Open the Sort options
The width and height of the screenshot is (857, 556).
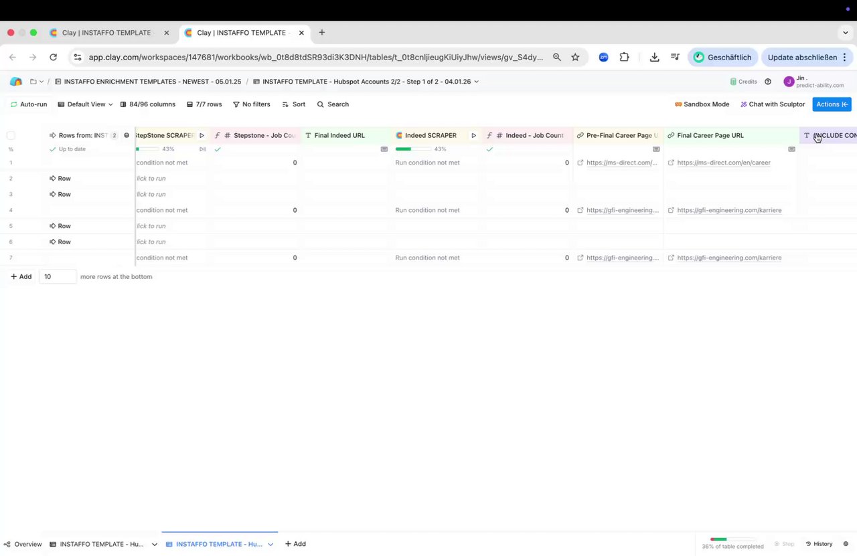pos(294,104)
